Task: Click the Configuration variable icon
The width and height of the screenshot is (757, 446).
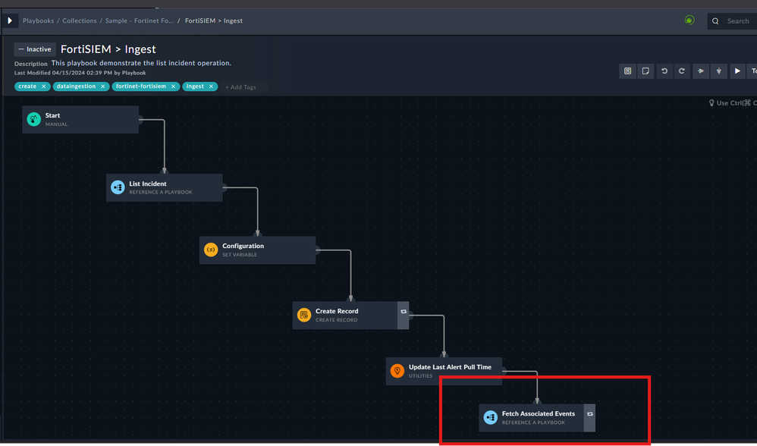Action: click(211, 250)
